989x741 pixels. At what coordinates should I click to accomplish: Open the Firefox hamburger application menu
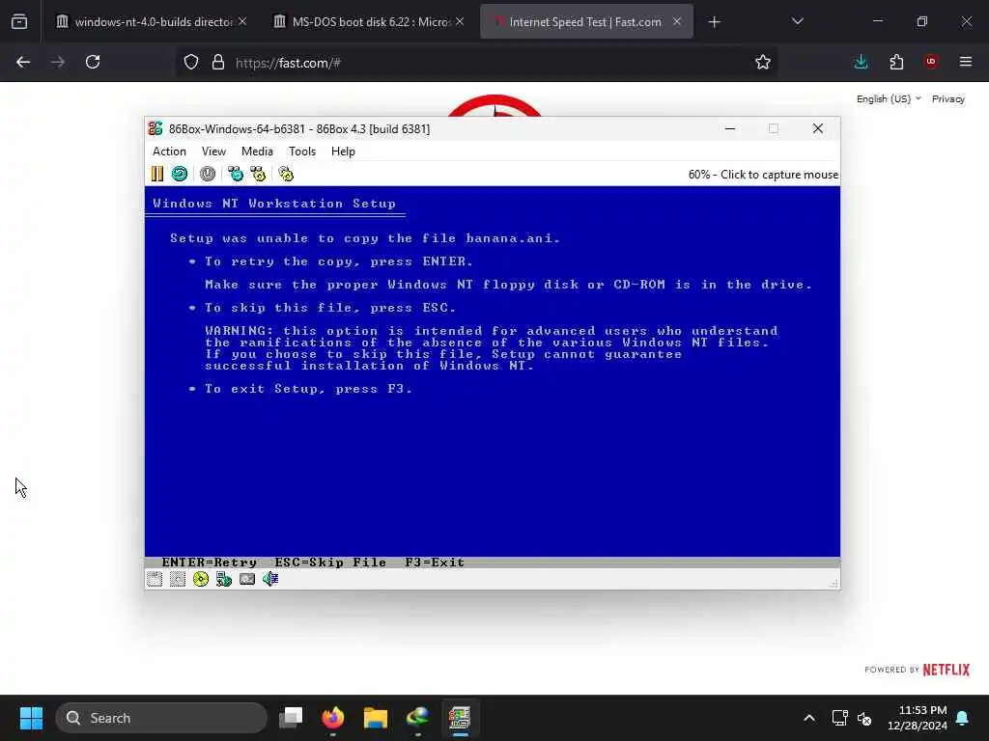(966, 62)
